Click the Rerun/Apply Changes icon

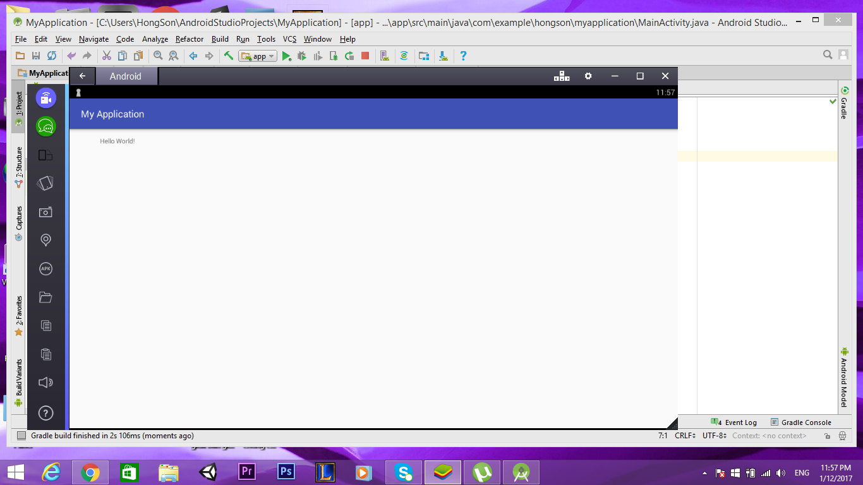point(349,56)
